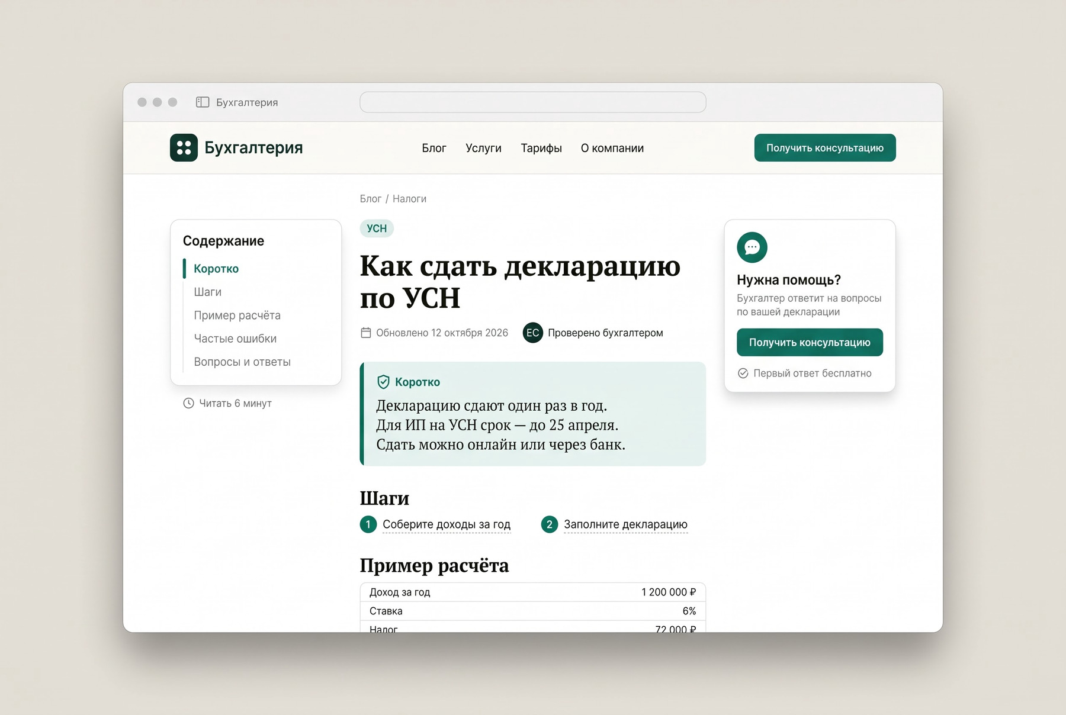Go to Вопросы и ответы section

pyautogui.click(x=242, y=362)
